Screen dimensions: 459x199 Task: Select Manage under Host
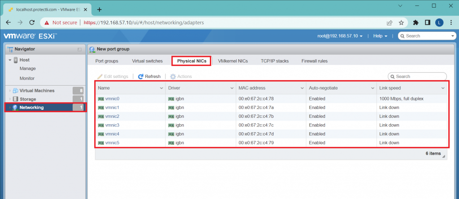click(x=27, y=69)
